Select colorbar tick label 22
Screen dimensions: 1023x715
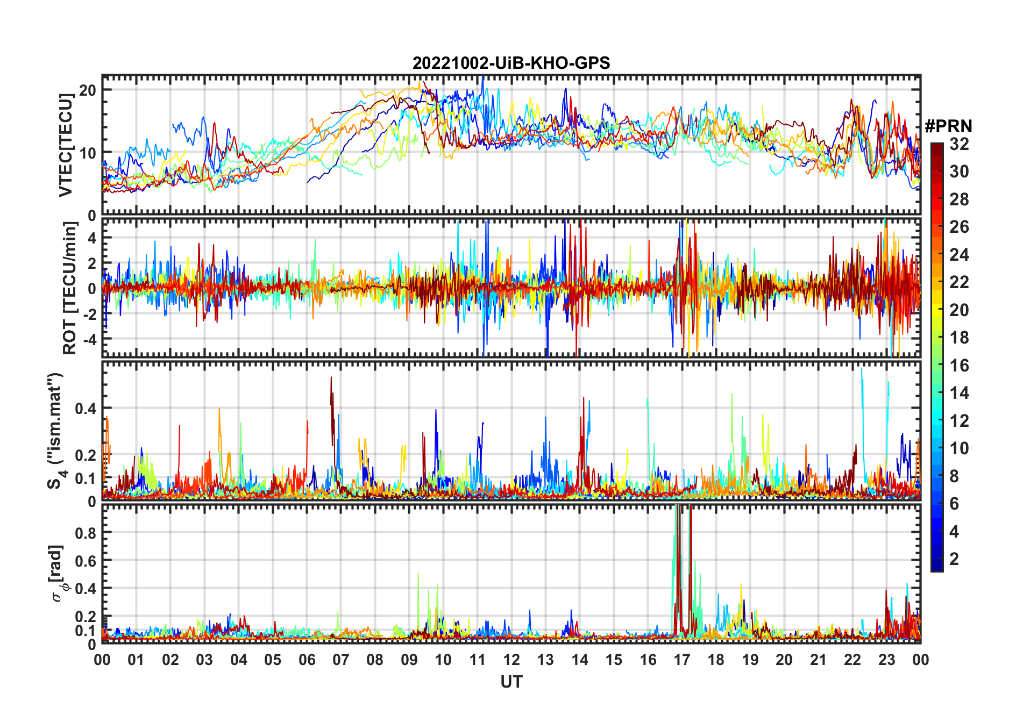click(959, 282)
